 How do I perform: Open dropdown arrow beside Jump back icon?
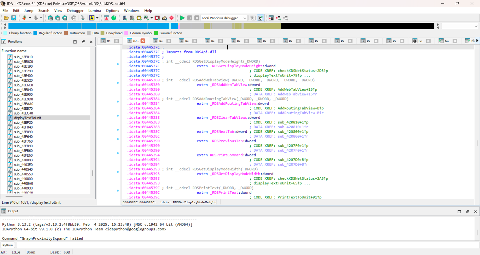coord(30,18)
